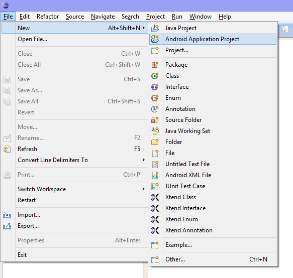Click the Xtend Interface icon

pyautogui.click(x=155, y=208)
